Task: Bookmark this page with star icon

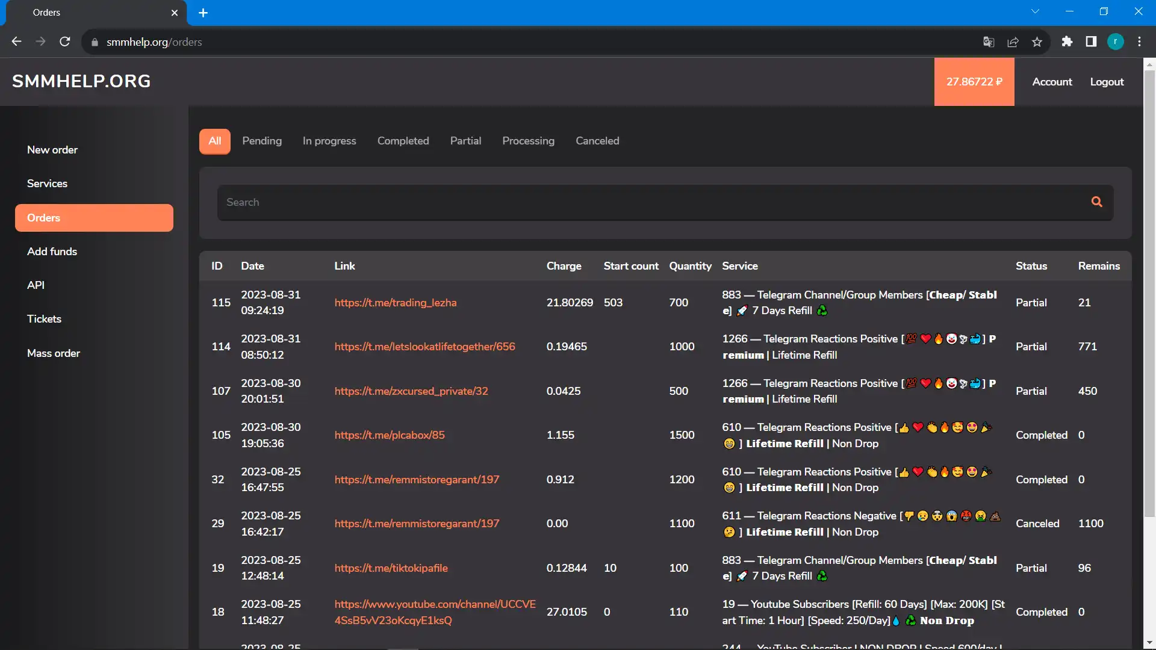Action: tap(1037, 42)
